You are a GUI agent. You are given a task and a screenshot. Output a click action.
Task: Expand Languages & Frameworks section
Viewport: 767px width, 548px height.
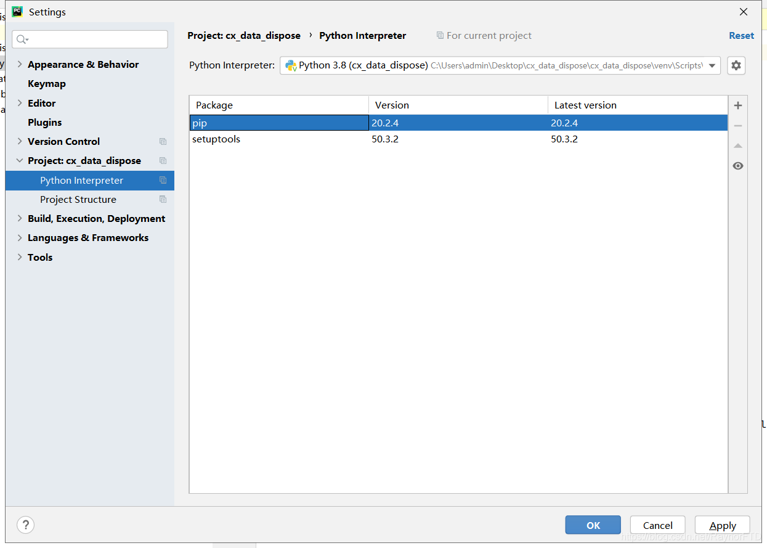click(20, 237)
